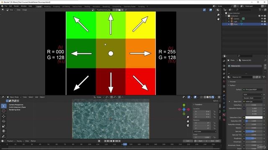Click the water.jpg Base Color texture field
The image size is (268, 150).
pos(253,102)
